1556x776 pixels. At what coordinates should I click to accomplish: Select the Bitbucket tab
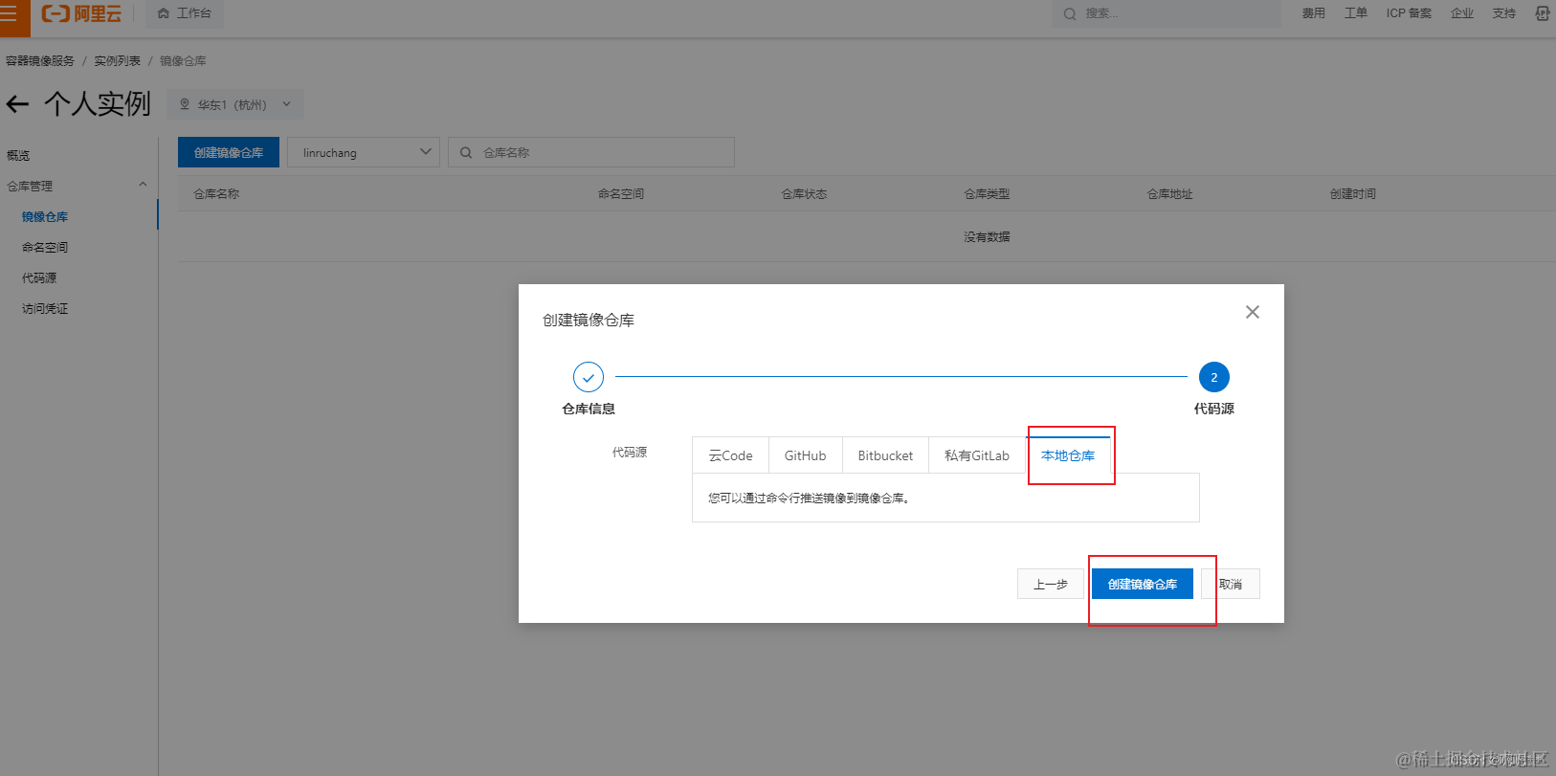pyautogui.click(x=885, y=455)
